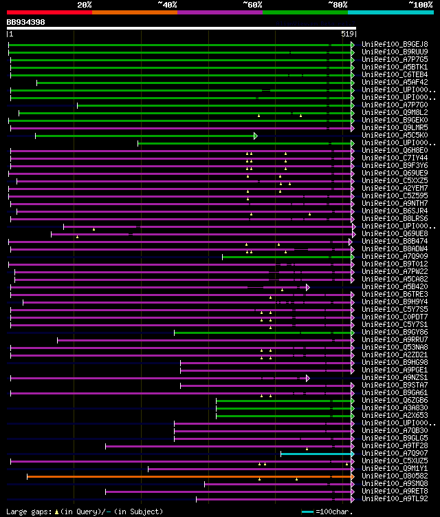The height and width of the screenshot is (517, 440).
Task: Select the UniRef100_A2YEM7 label
Action: click(x=395, y=188)
